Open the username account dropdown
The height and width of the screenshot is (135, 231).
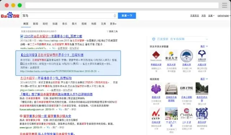[x=224, y=16]
